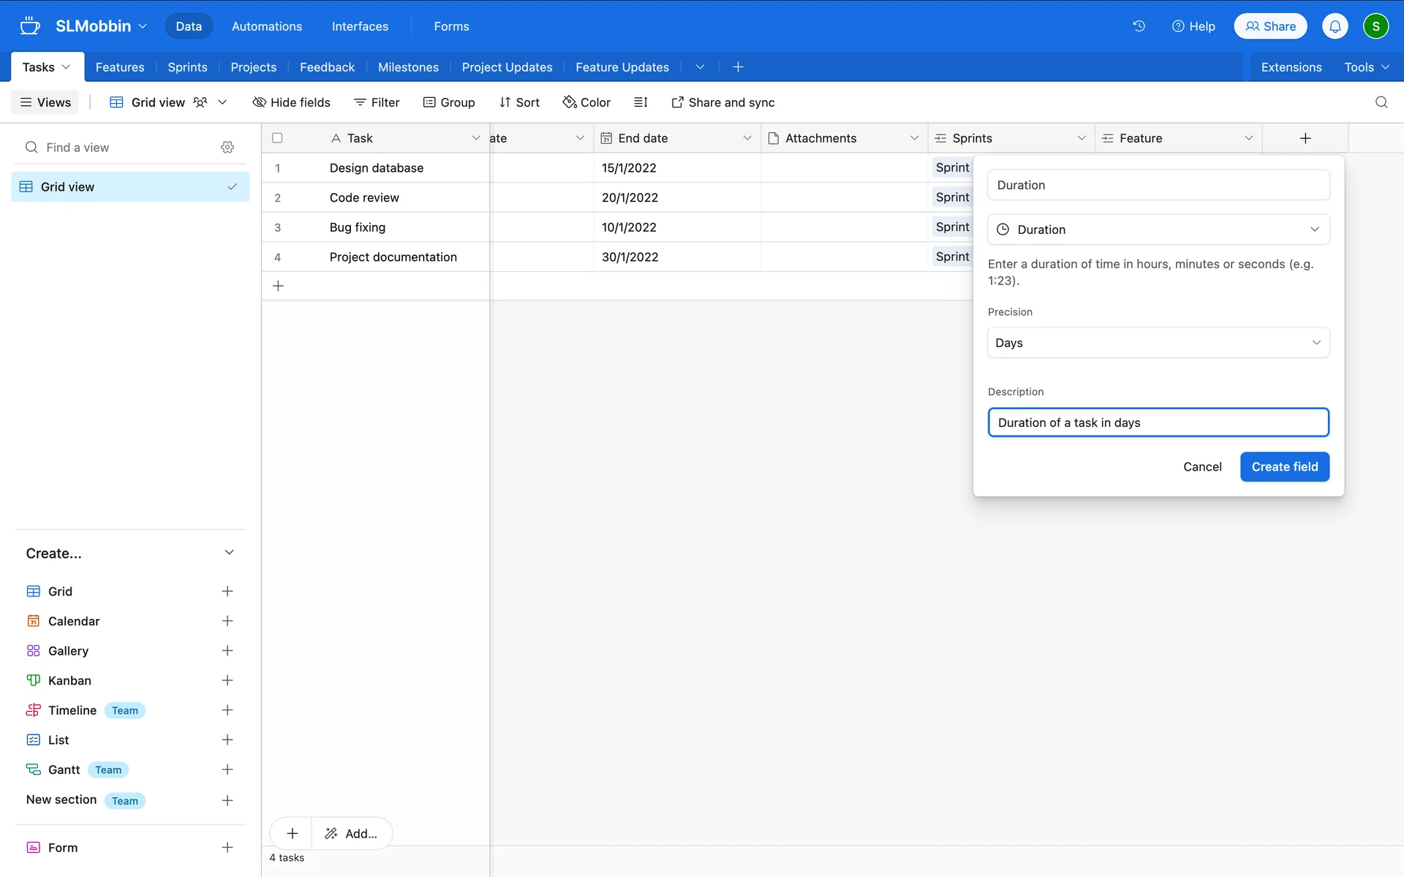Screen dimensions: 1404x877
Task: Switch to the Milestones table tab
Action: [408, 67]
